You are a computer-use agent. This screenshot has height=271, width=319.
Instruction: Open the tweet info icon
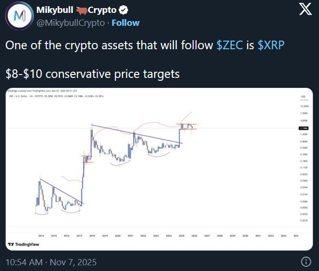click(x=306, y=261)
